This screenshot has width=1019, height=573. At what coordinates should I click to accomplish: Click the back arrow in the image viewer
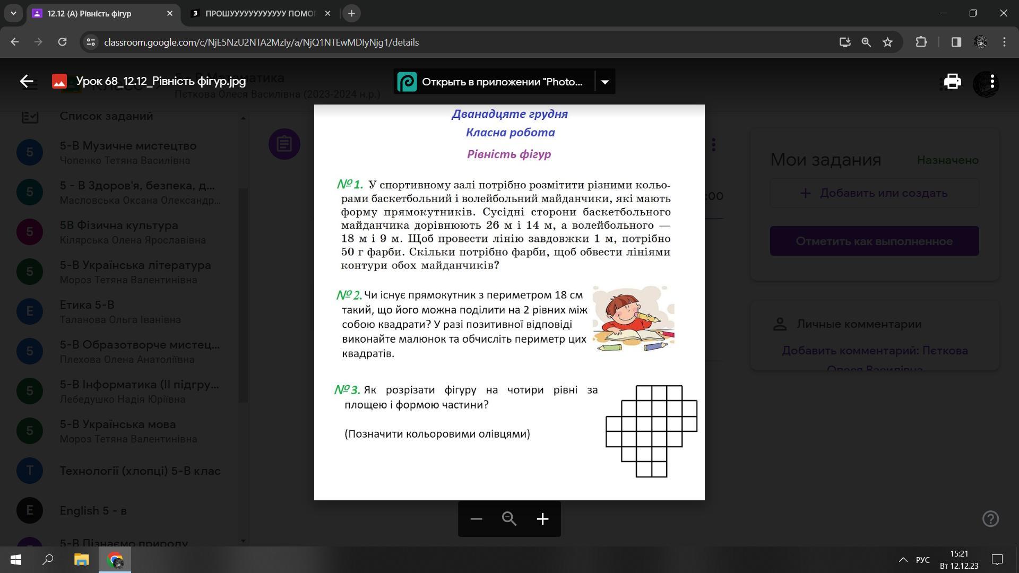pos(27,81)
